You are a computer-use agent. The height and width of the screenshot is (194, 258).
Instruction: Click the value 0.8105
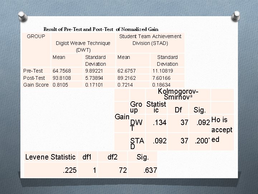(60, 85)
